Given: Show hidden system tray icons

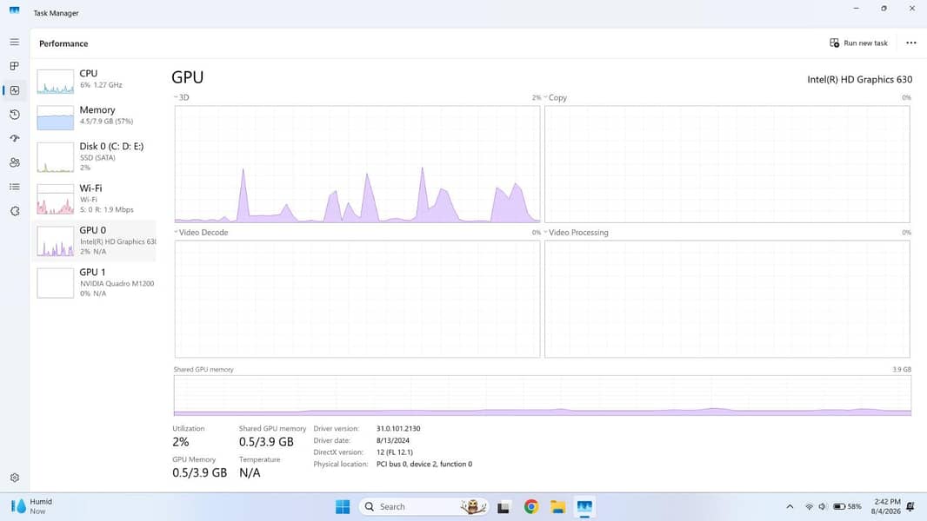Looking at the screenshot, I should click(x=790, y=507).
